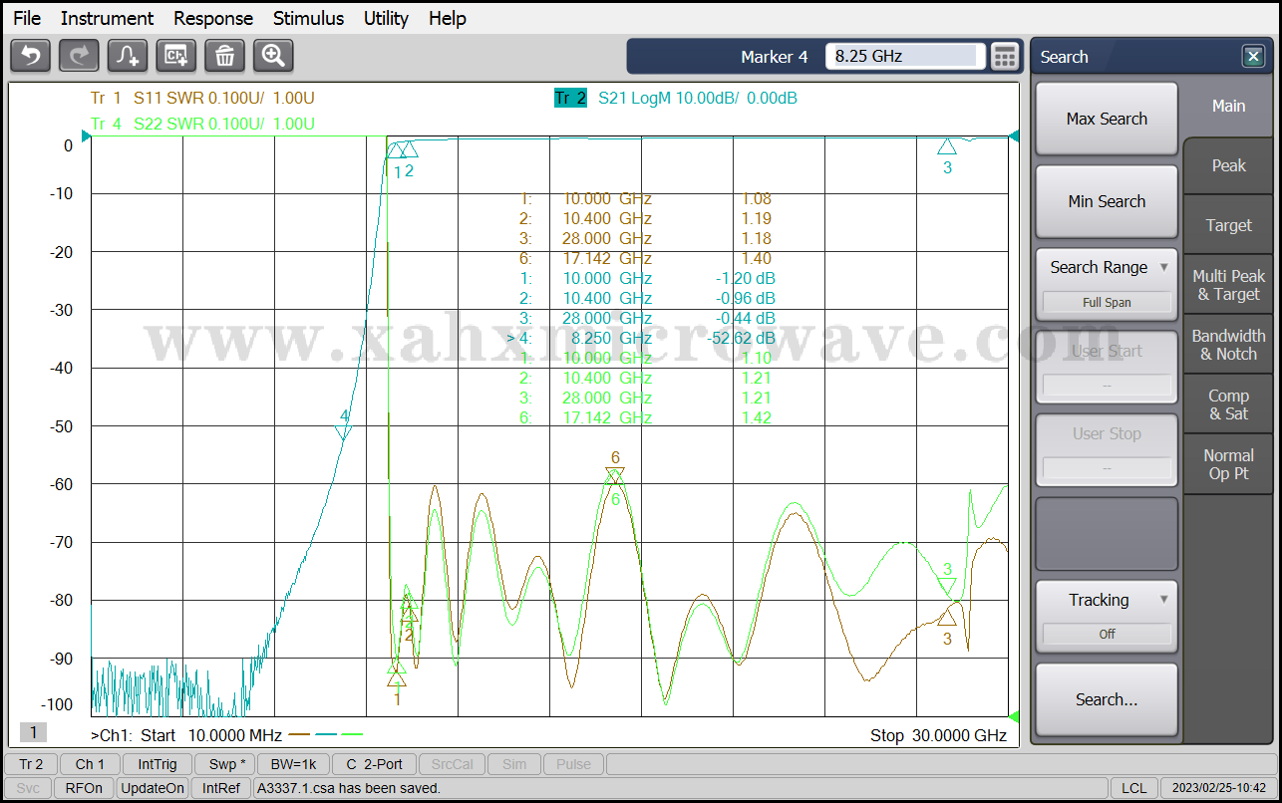Screen dimensions: 1282x803
Task: Click the Undo arrow icon
Action: [30, 56]
